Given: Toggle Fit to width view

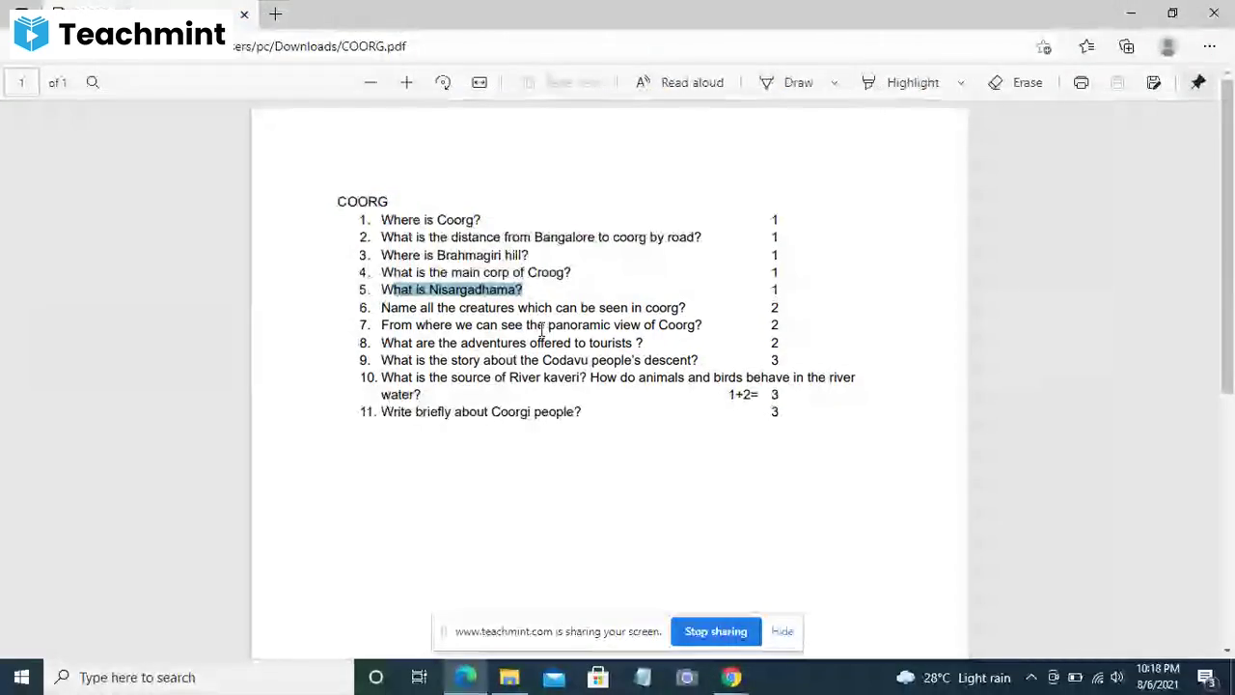Looking at the screenshot, I should pyautogui.click(x=480, y=83).
